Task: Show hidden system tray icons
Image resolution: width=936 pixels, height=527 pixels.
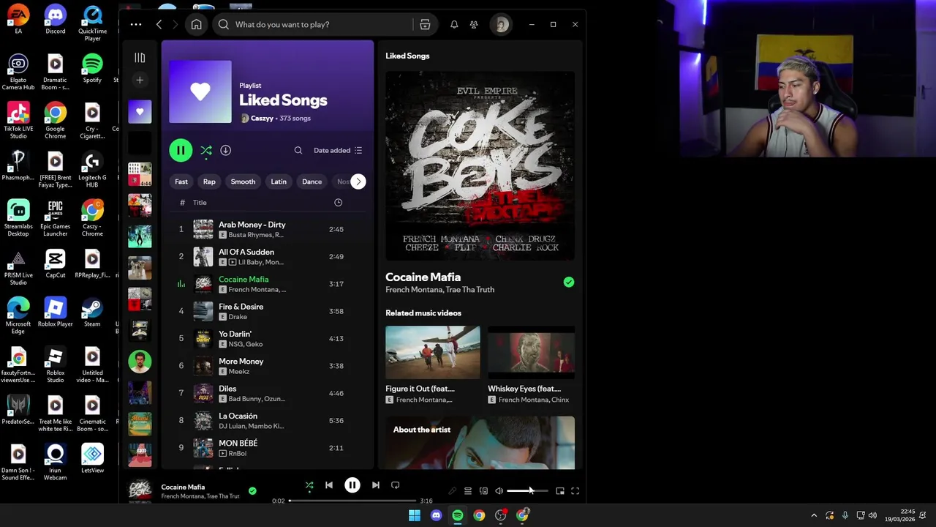Action: tap(814, 515)
